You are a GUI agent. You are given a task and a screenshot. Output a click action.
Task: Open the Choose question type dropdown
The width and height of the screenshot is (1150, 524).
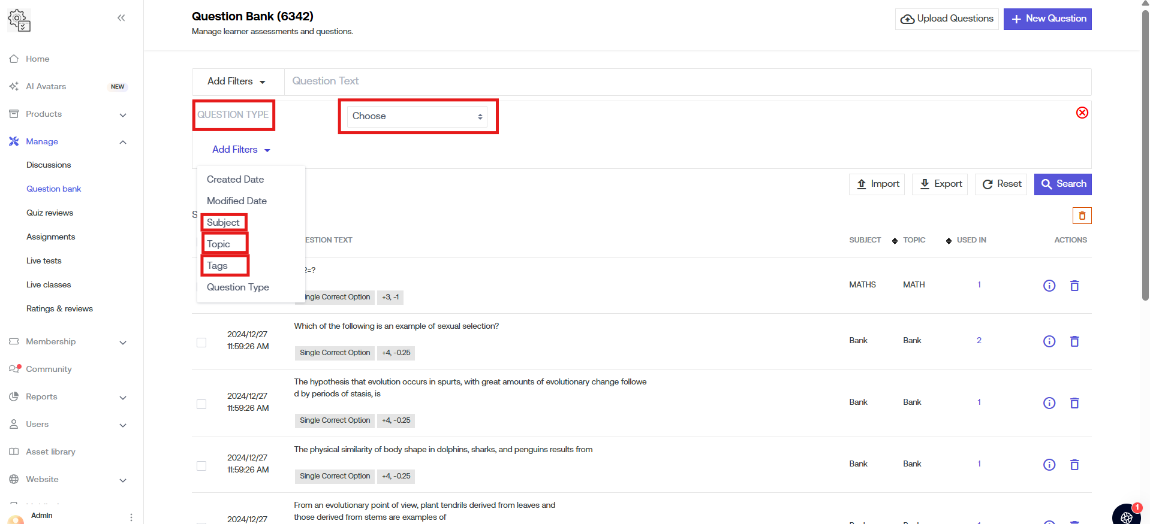[417, 116]
